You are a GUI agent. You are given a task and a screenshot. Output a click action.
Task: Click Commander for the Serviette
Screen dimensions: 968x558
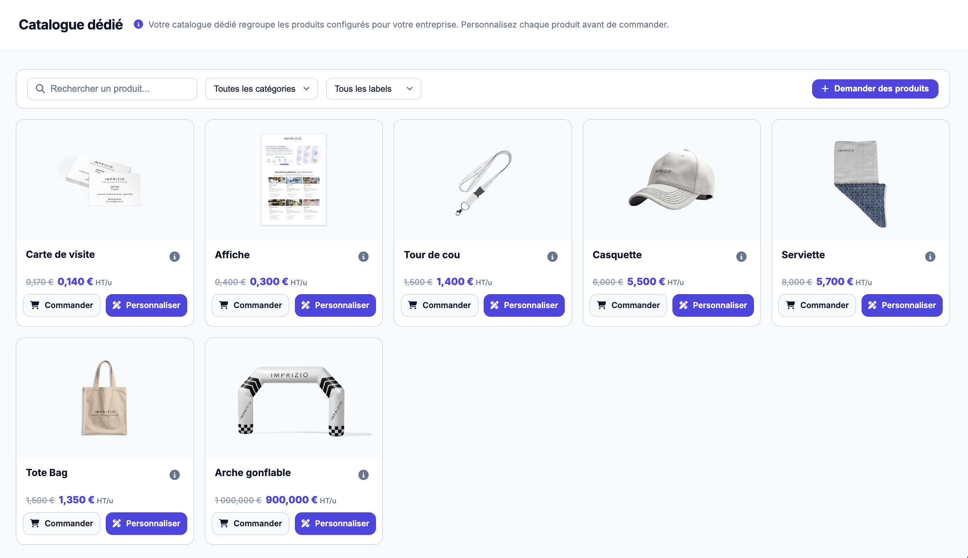pos(817,305)
